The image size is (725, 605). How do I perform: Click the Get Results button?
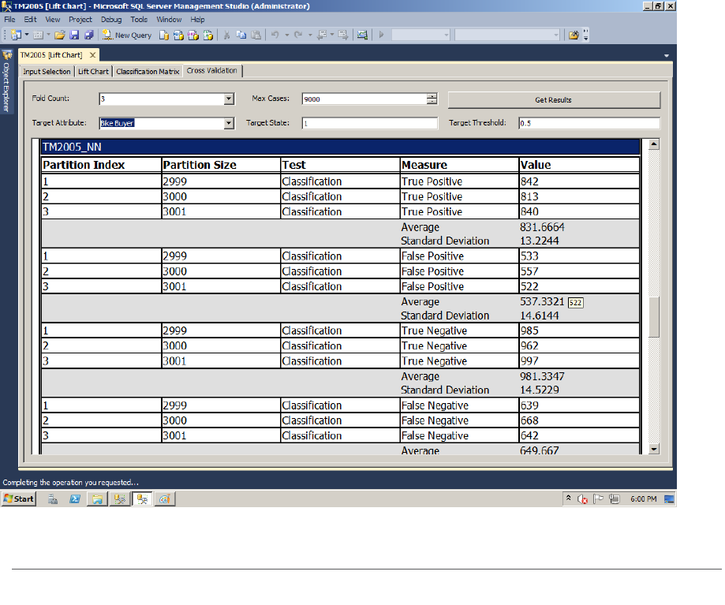554,100
